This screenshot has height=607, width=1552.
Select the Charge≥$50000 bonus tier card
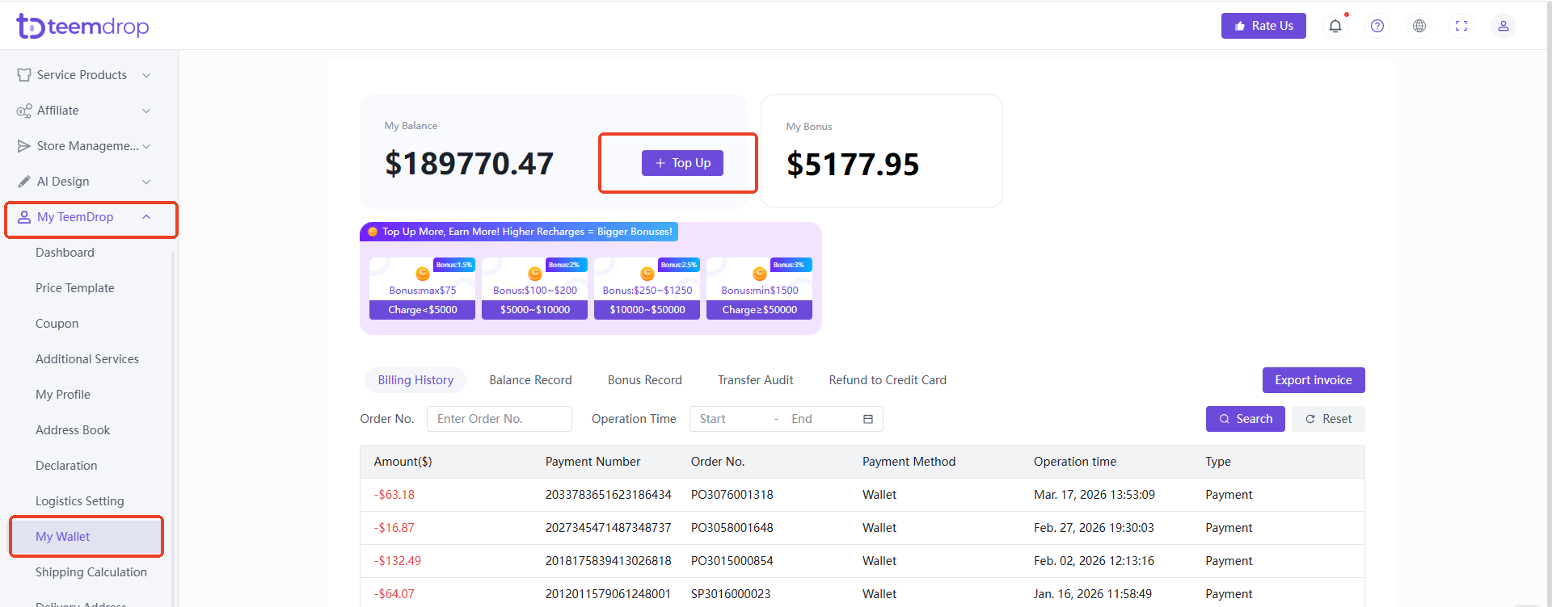coord(759,290)
